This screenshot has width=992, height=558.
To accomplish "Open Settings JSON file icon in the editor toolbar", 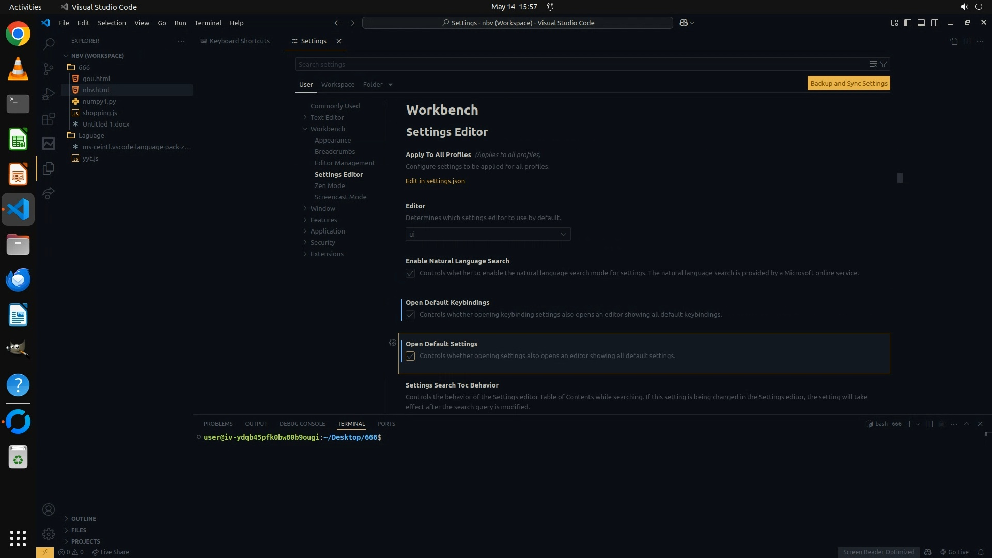I will tap(953, 41).
